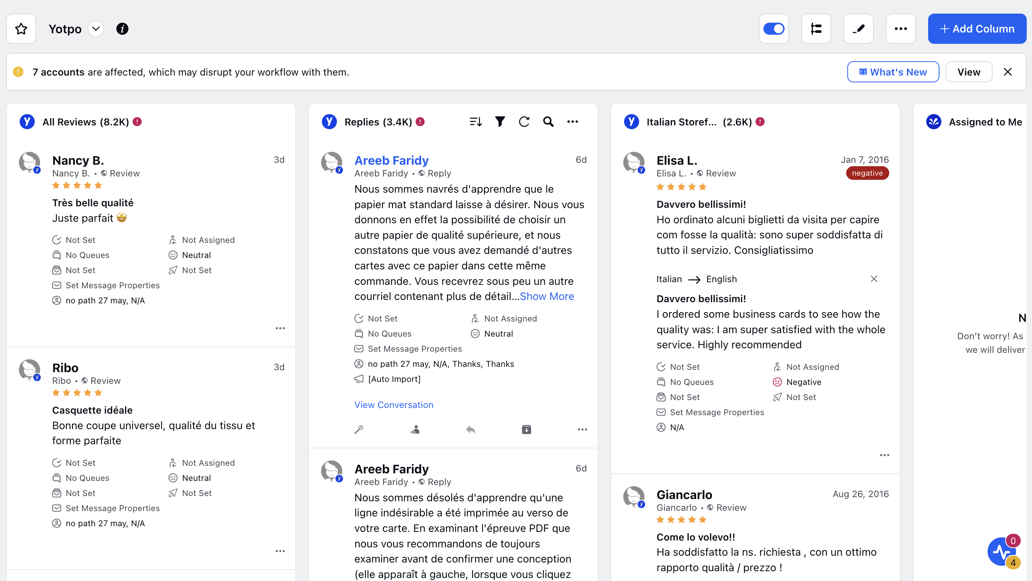Click Elisa L. avatar thumbnail
Viewport: 1032px width, 581px height.
[x=634, y=162]
